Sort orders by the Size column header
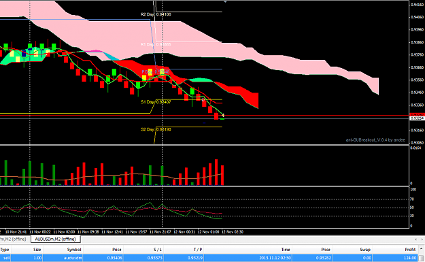 37,250
